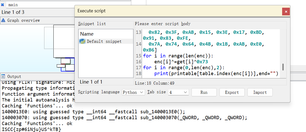Click the Python icon beside Default snippet

coord(82,41)
